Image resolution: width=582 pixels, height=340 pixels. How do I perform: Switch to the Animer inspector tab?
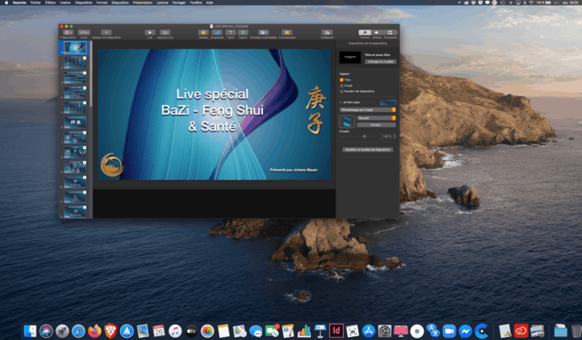click(377, 33)
